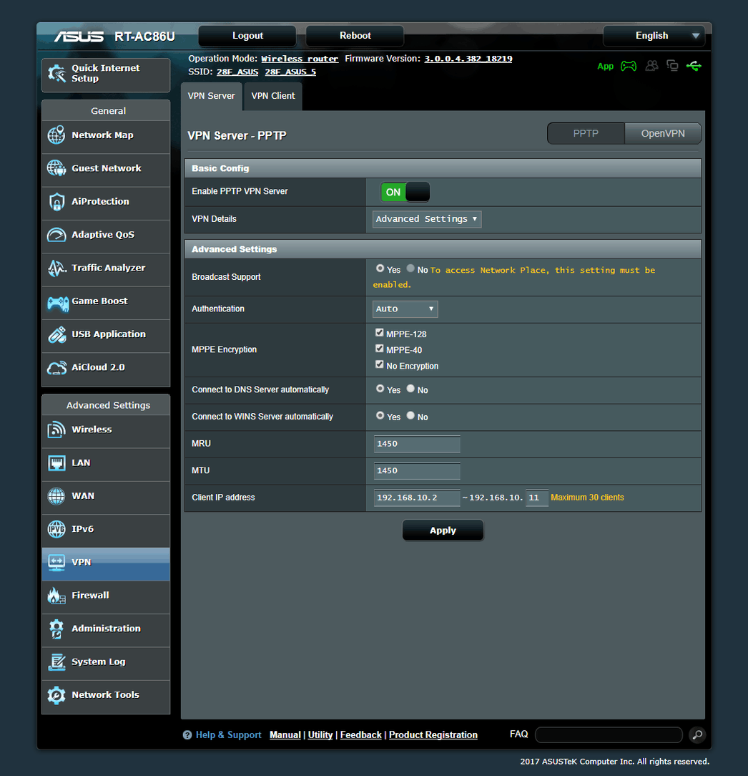Select No for Broadcast Support
The image size is (748, 776).
tap(410, 268)
